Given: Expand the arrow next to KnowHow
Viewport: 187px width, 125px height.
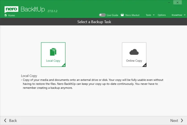Looking at the screenshot, I should [x=185, y=15].
